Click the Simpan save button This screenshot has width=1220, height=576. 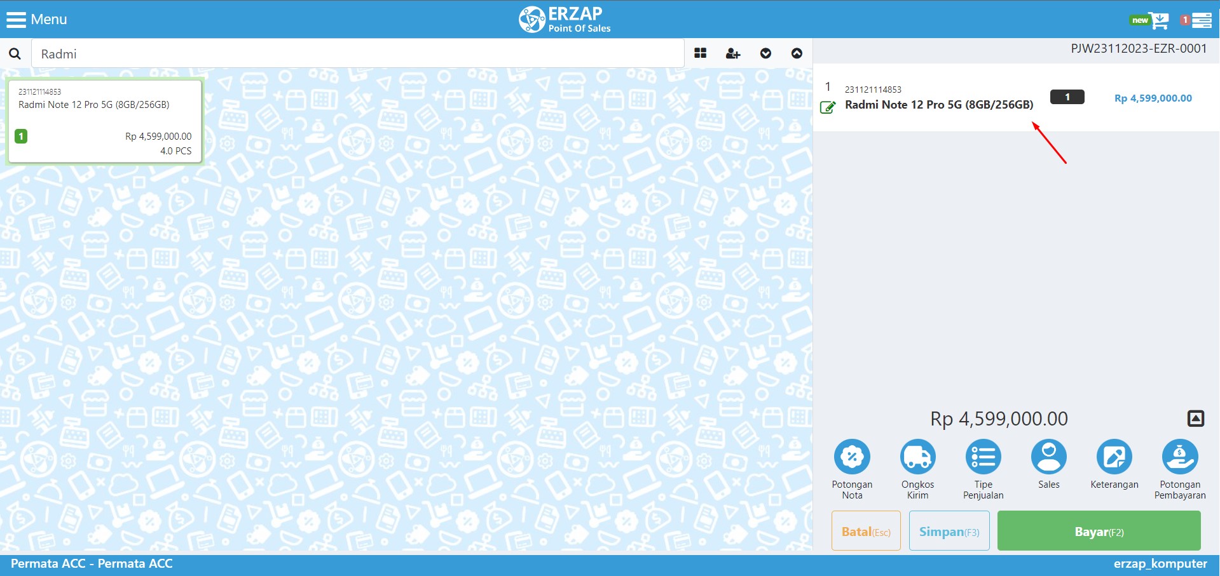coord(949,531)
